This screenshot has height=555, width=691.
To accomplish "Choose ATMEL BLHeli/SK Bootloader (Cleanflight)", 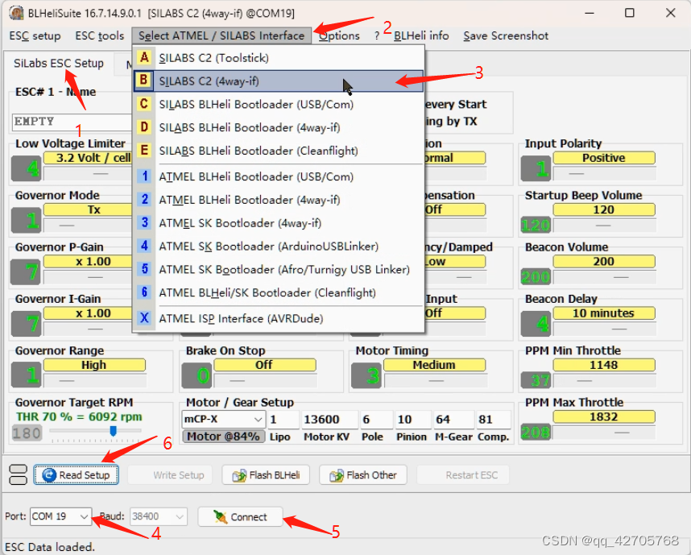I will [x=279, y=292].
